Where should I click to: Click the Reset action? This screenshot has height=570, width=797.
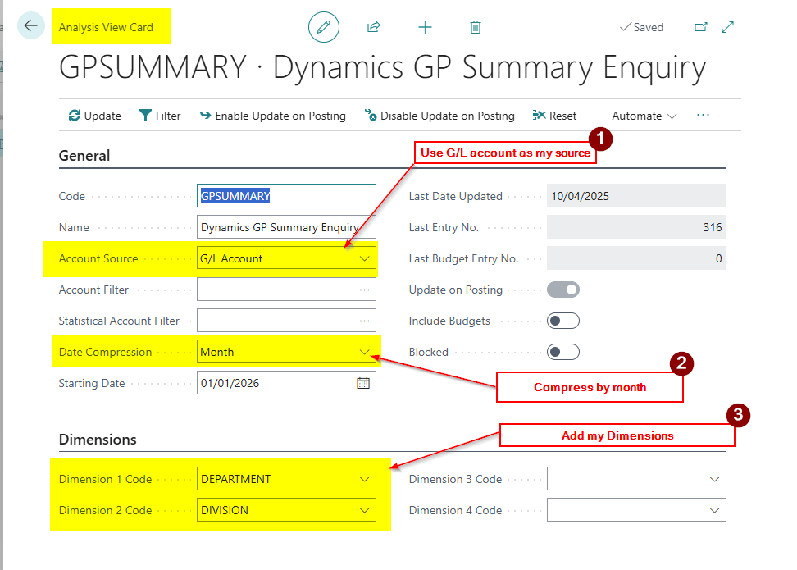coord(554,116)
